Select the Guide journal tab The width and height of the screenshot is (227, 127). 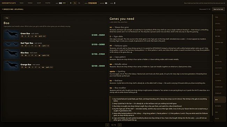tap(220, 119)
